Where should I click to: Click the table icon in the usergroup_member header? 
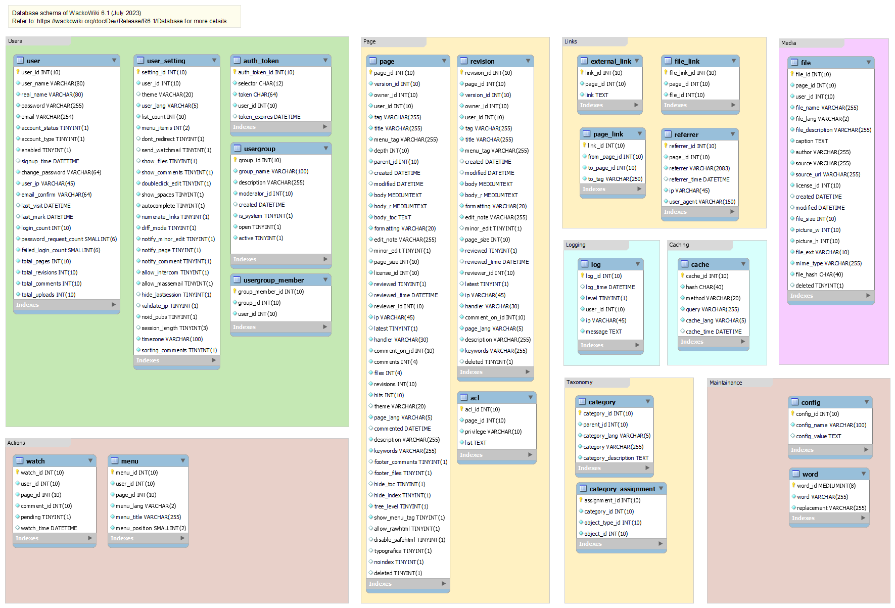(237, 280)
